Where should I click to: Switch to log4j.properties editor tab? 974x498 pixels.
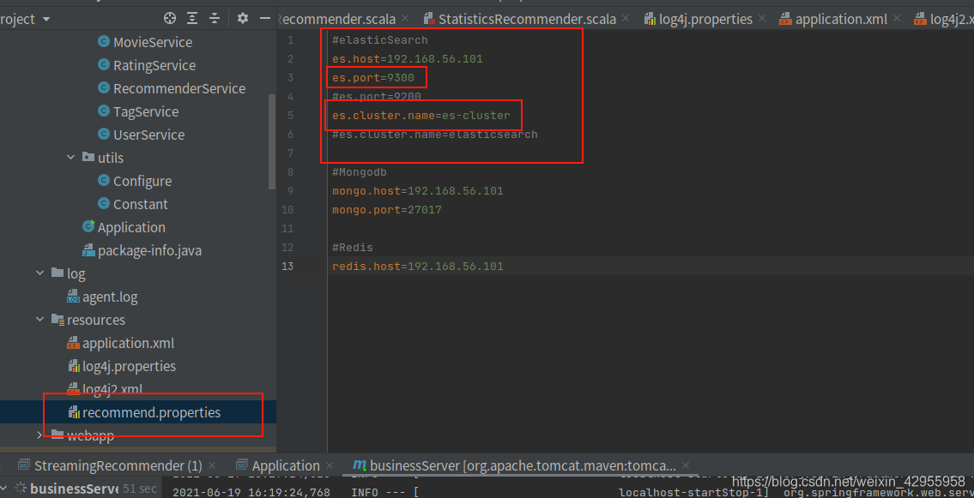point(705,19)
